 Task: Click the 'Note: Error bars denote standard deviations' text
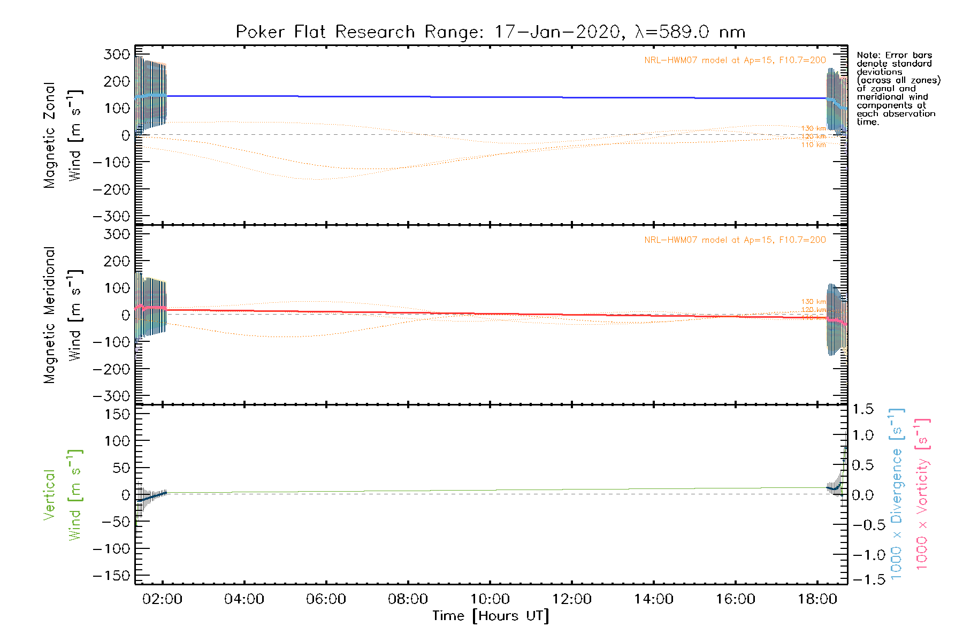pos(898,88)
